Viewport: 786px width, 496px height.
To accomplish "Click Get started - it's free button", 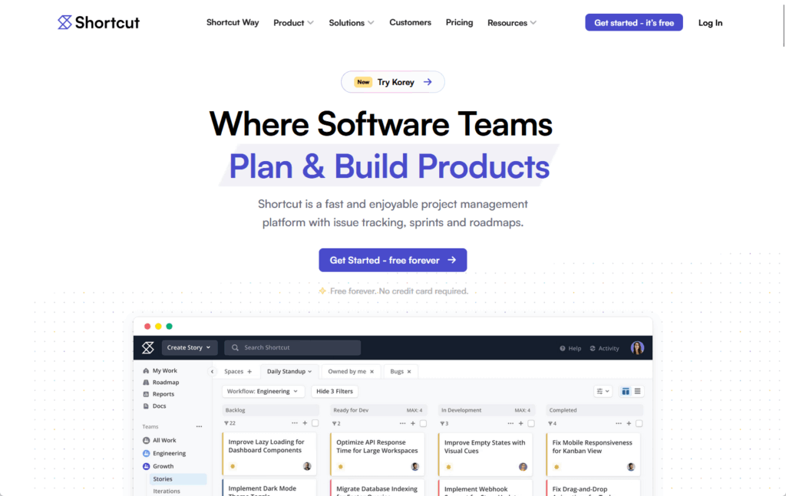I will coord(633,22).
